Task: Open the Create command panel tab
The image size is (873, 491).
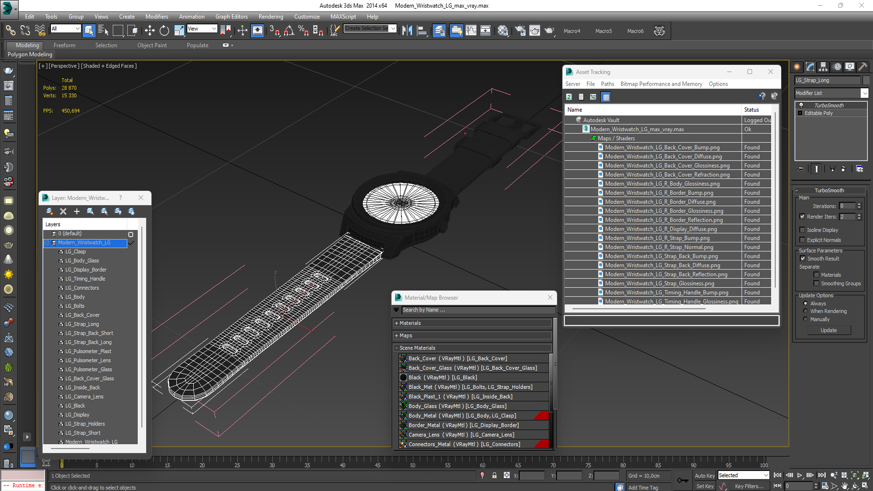Action: [797, 67]
